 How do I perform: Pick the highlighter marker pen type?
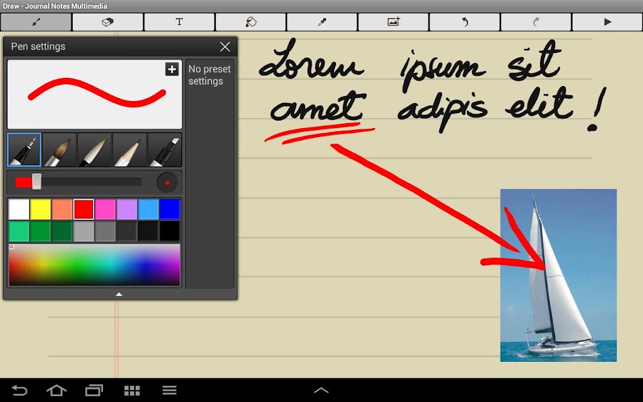(165, 149)
